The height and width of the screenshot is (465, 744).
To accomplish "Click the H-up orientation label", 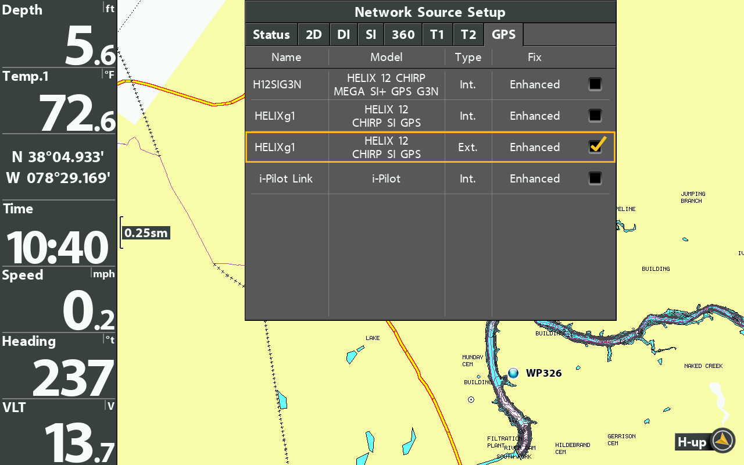I will click(x=692, y=442).
